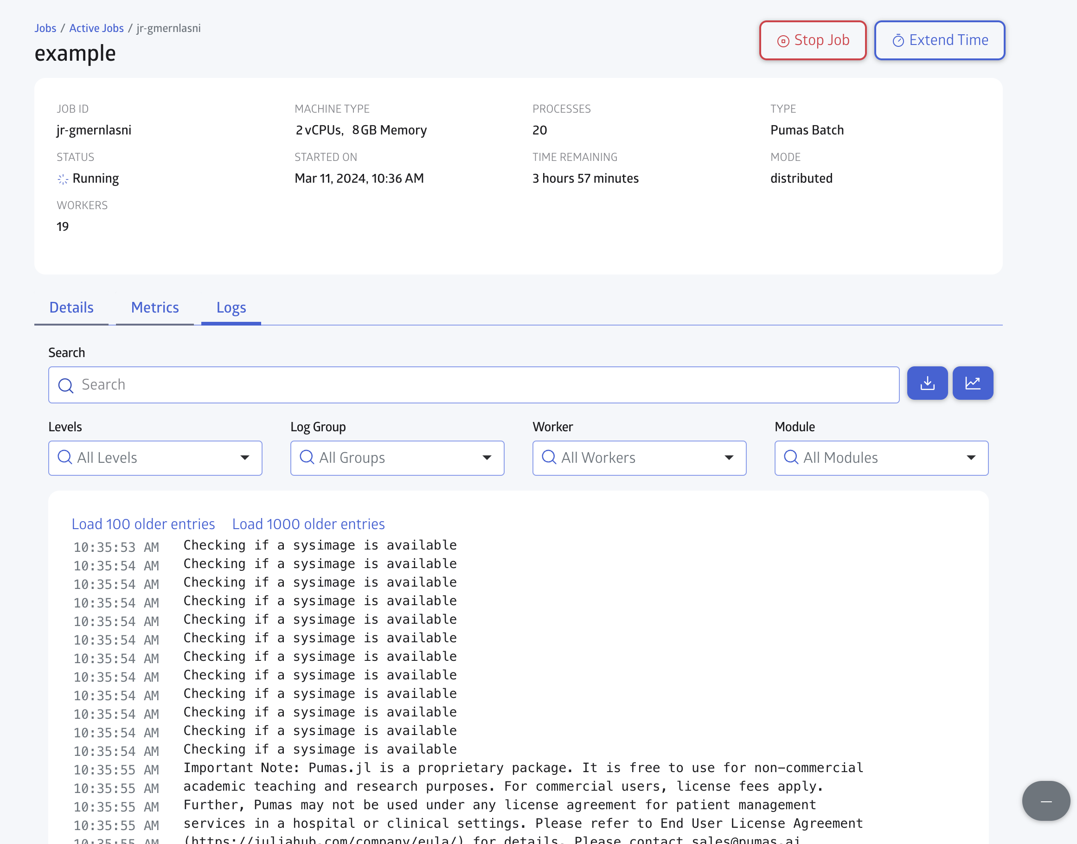Click the magnifier icon in Module filter
Viewport: 1077px width, 844px height.
[791, 457]
